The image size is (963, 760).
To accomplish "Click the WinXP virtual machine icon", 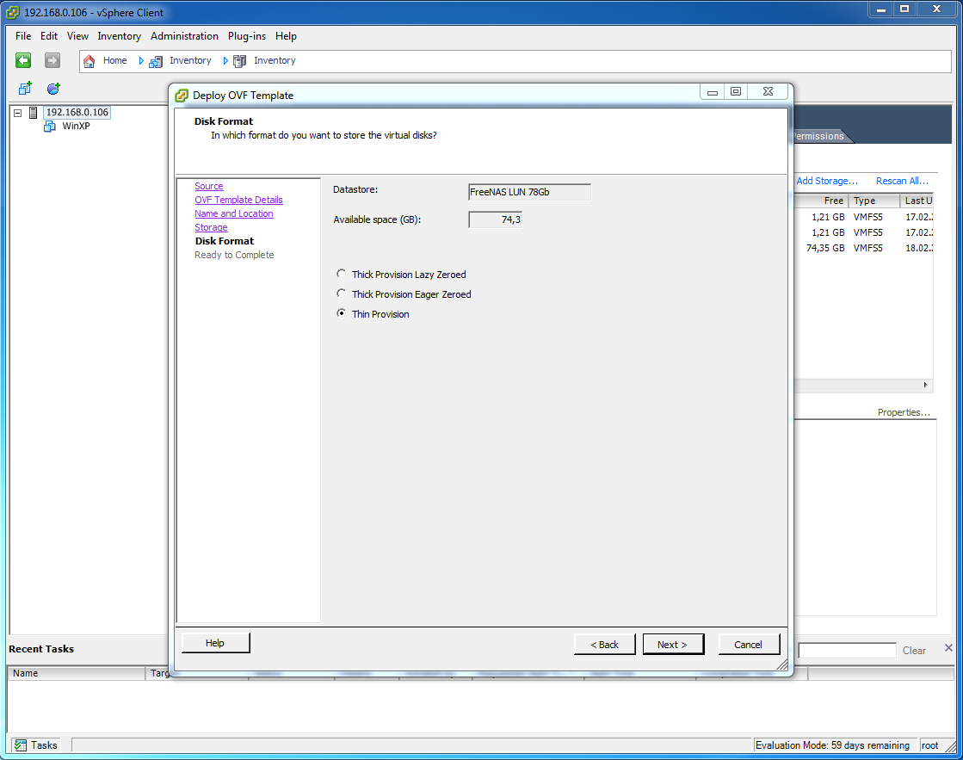I will click(50, 126).
